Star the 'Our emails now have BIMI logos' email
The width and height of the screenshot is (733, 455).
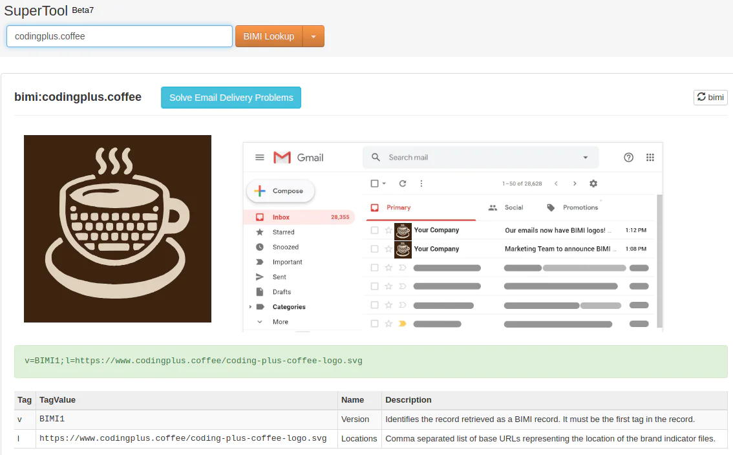point(388,230)
